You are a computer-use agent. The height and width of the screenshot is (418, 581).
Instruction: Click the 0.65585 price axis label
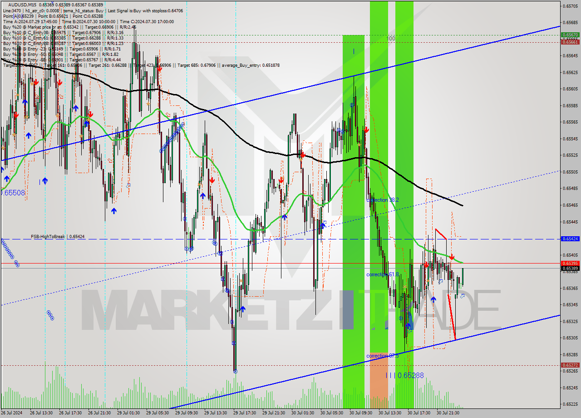tap(570, 105)
